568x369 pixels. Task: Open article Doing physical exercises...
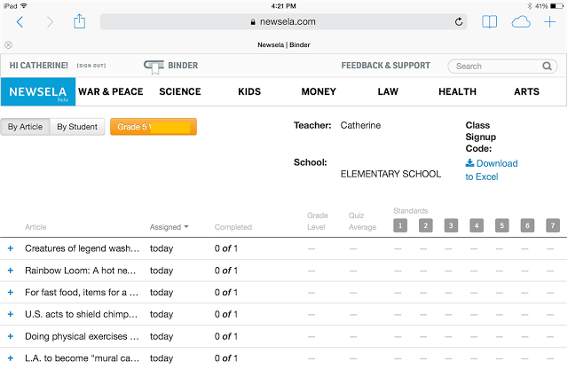coord(82,336)
